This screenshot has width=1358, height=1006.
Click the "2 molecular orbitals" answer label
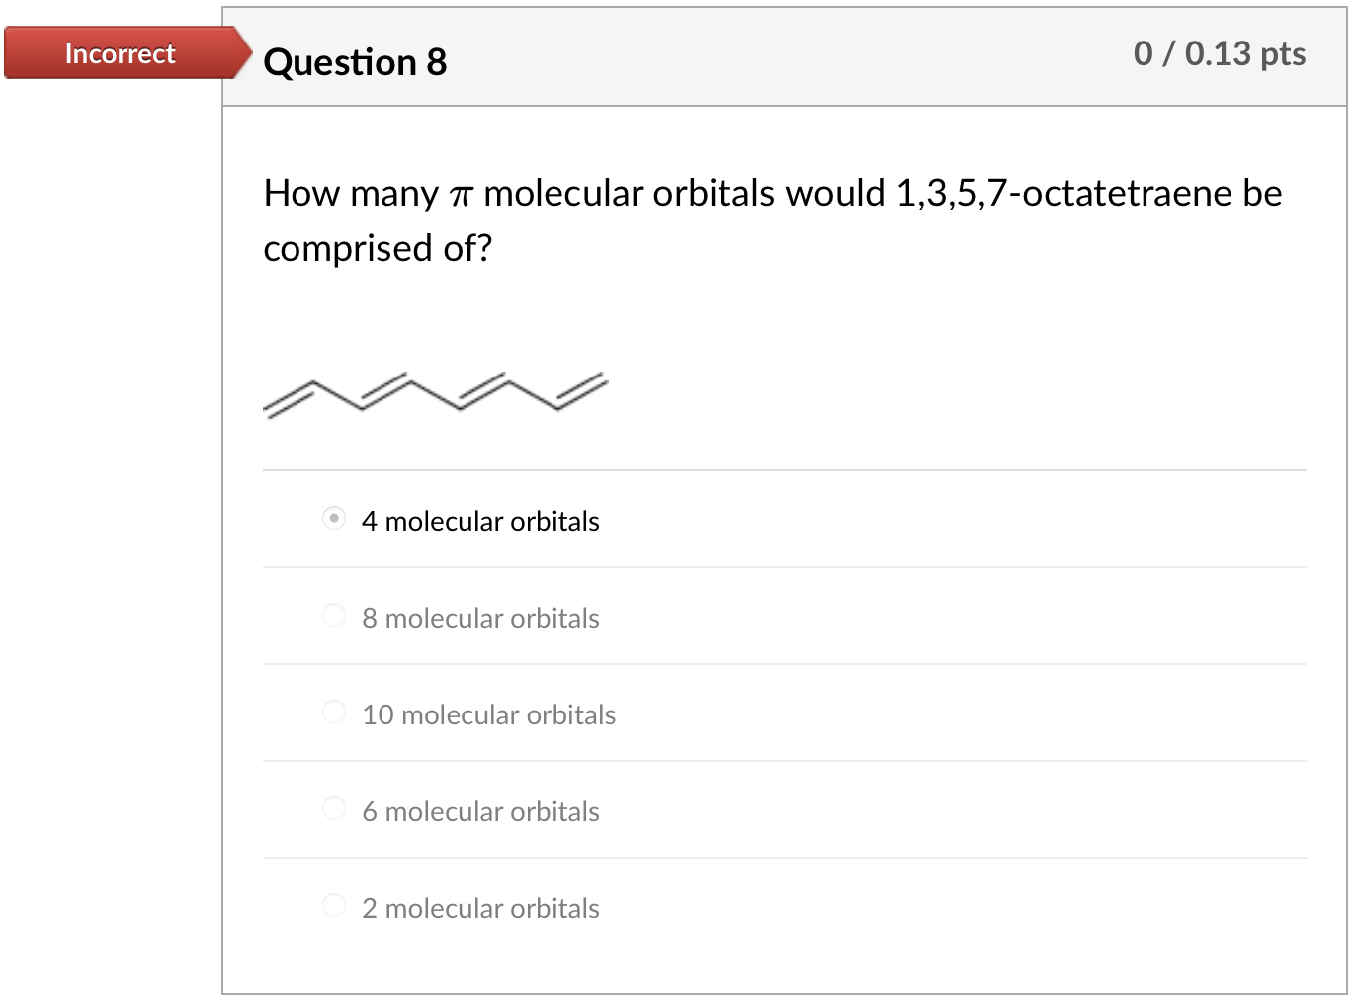[x=480, y=907]
